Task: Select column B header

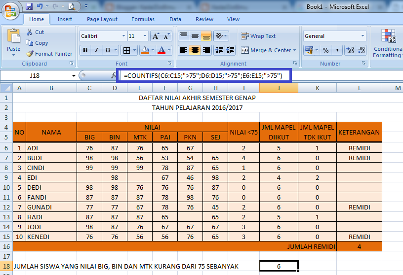Action: pos(51,88)
